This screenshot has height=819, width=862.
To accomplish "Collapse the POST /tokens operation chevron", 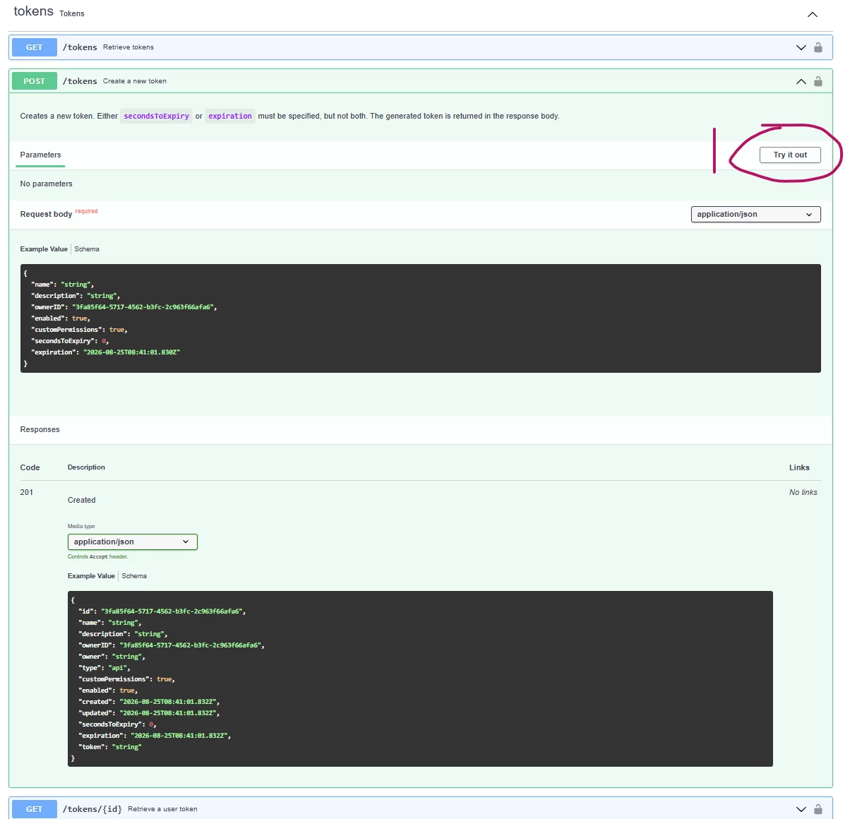I will point(801,81).
